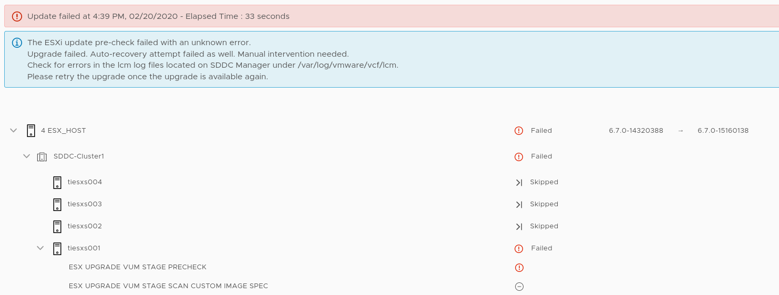Image resolution: width=779 pixels, height=295 pixels.
Task: Select the tiesxs002 host entry
Action: point(85,226)
